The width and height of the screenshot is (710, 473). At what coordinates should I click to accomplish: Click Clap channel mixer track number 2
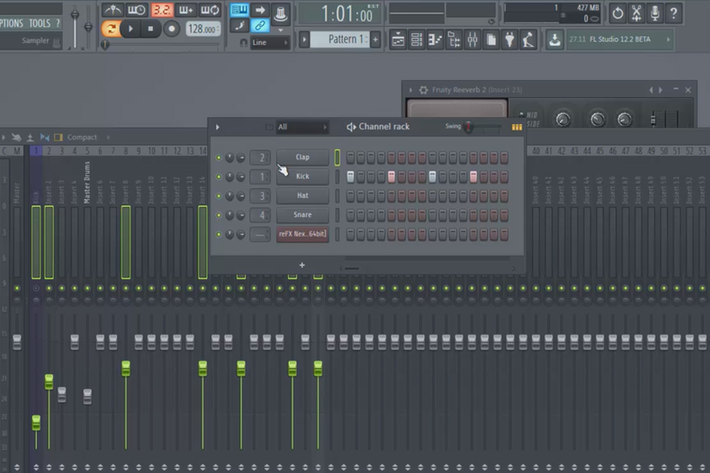(260, 158)
